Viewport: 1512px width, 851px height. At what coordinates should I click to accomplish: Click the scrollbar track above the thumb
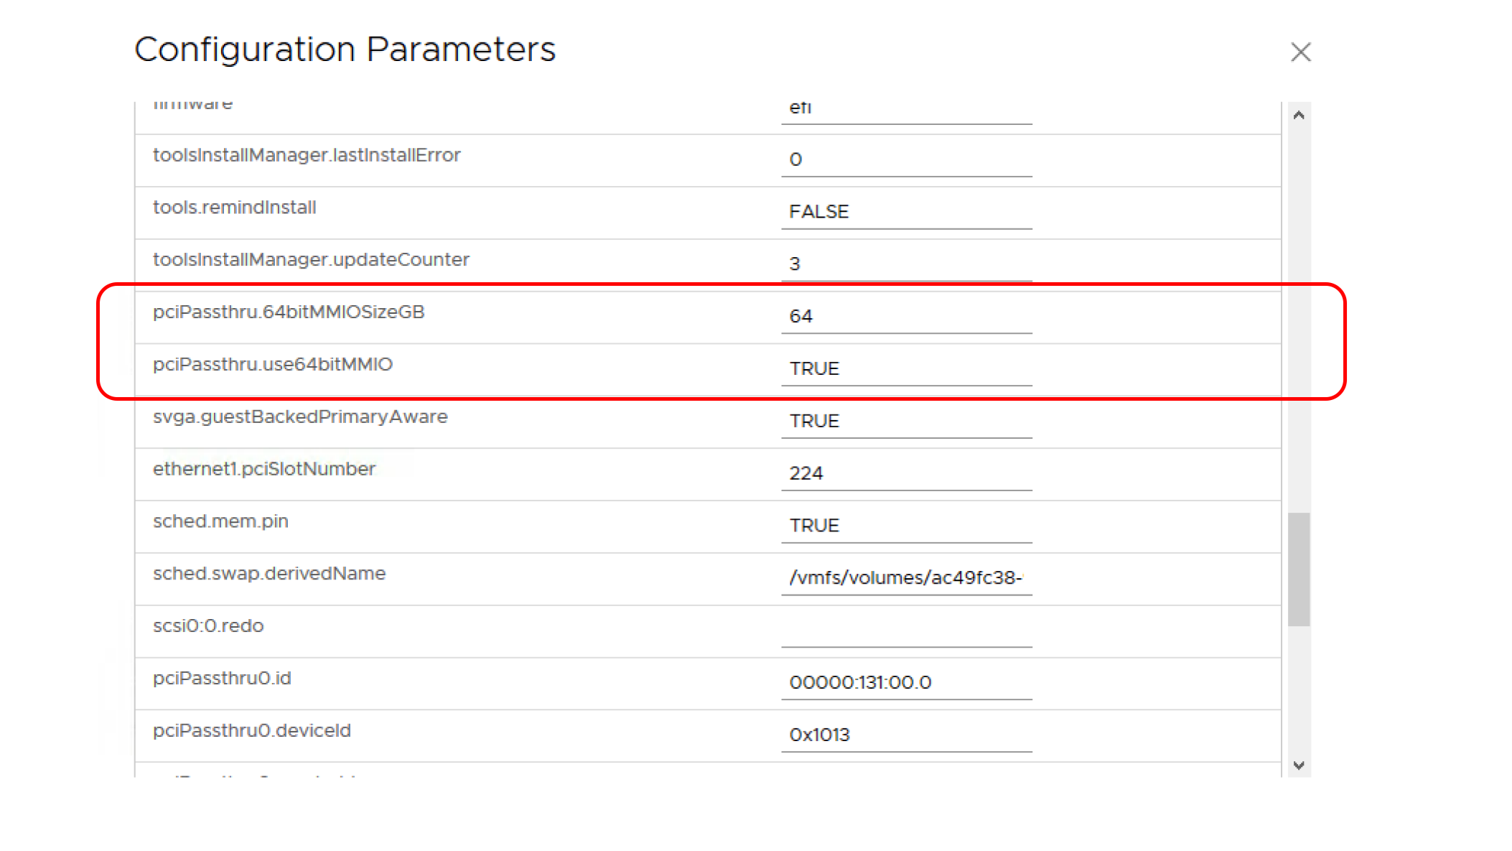pyautogui.click(x=1298, y=316)
